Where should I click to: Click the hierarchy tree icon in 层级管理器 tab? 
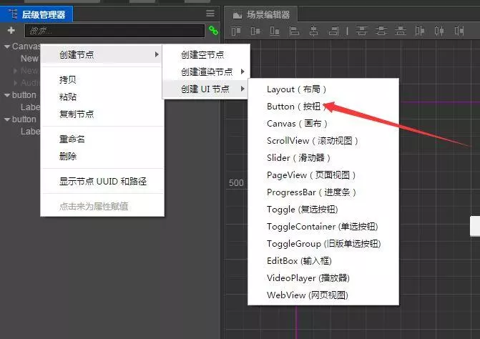point(13,14)
